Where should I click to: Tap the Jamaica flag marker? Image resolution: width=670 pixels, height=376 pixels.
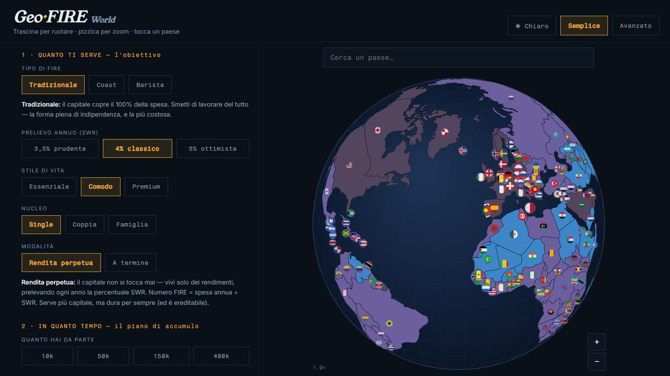pos(346,233)
